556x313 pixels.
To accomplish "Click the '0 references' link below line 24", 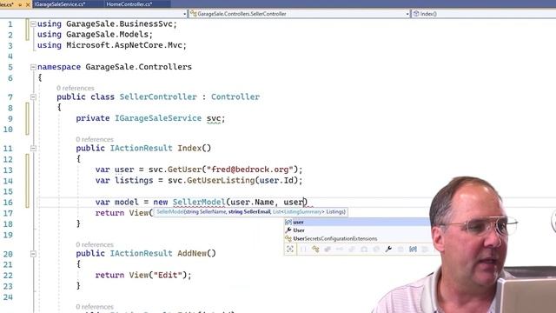I will coord(95,307).
